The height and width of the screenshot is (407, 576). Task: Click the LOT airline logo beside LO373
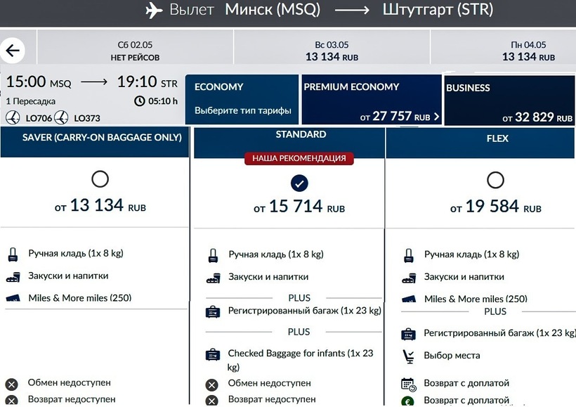61,117
